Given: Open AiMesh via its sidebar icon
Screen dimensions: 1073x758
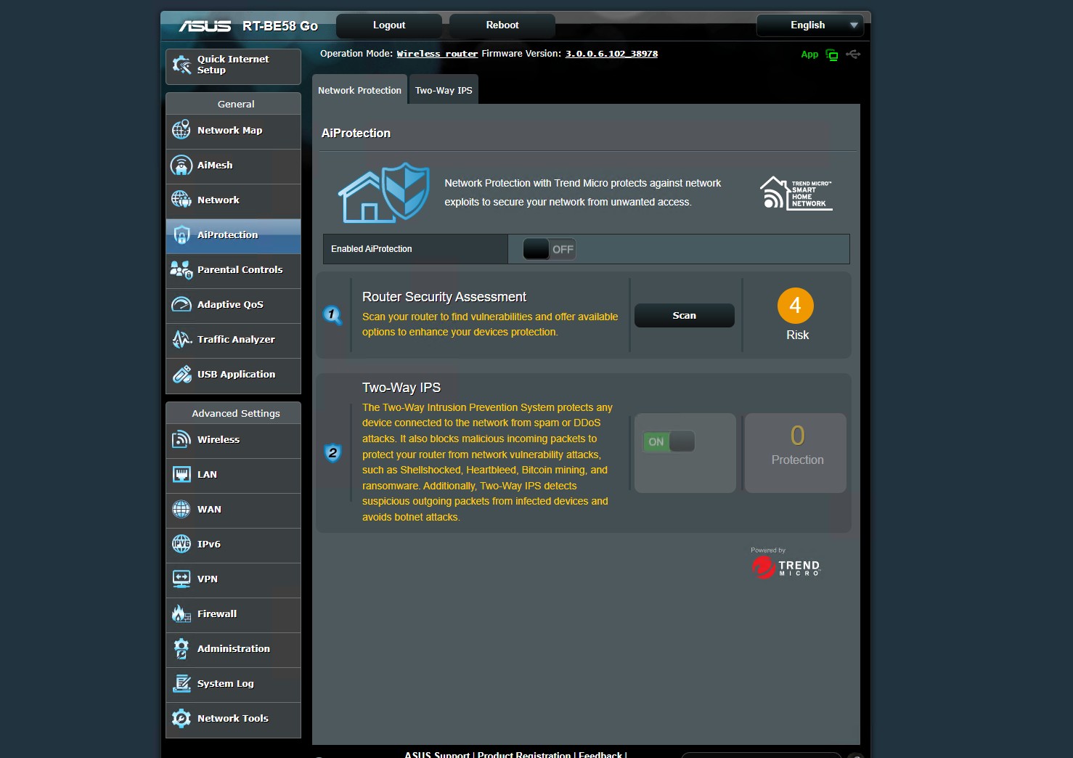Looking at the screenshot, I should click(x=181, y=165).
